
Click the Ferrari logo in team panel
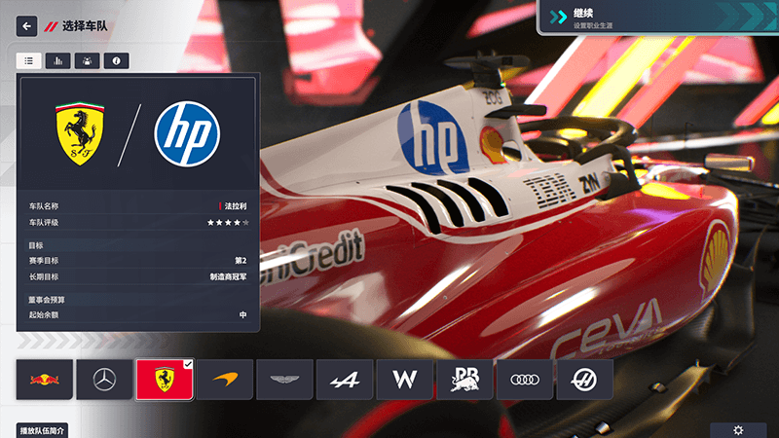[x=80, y=133]
